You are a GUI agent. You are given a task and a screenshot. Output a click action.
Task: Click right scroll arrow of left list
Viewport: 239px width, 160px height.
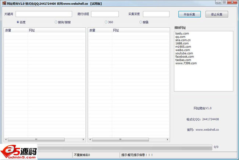coord(84,140)
